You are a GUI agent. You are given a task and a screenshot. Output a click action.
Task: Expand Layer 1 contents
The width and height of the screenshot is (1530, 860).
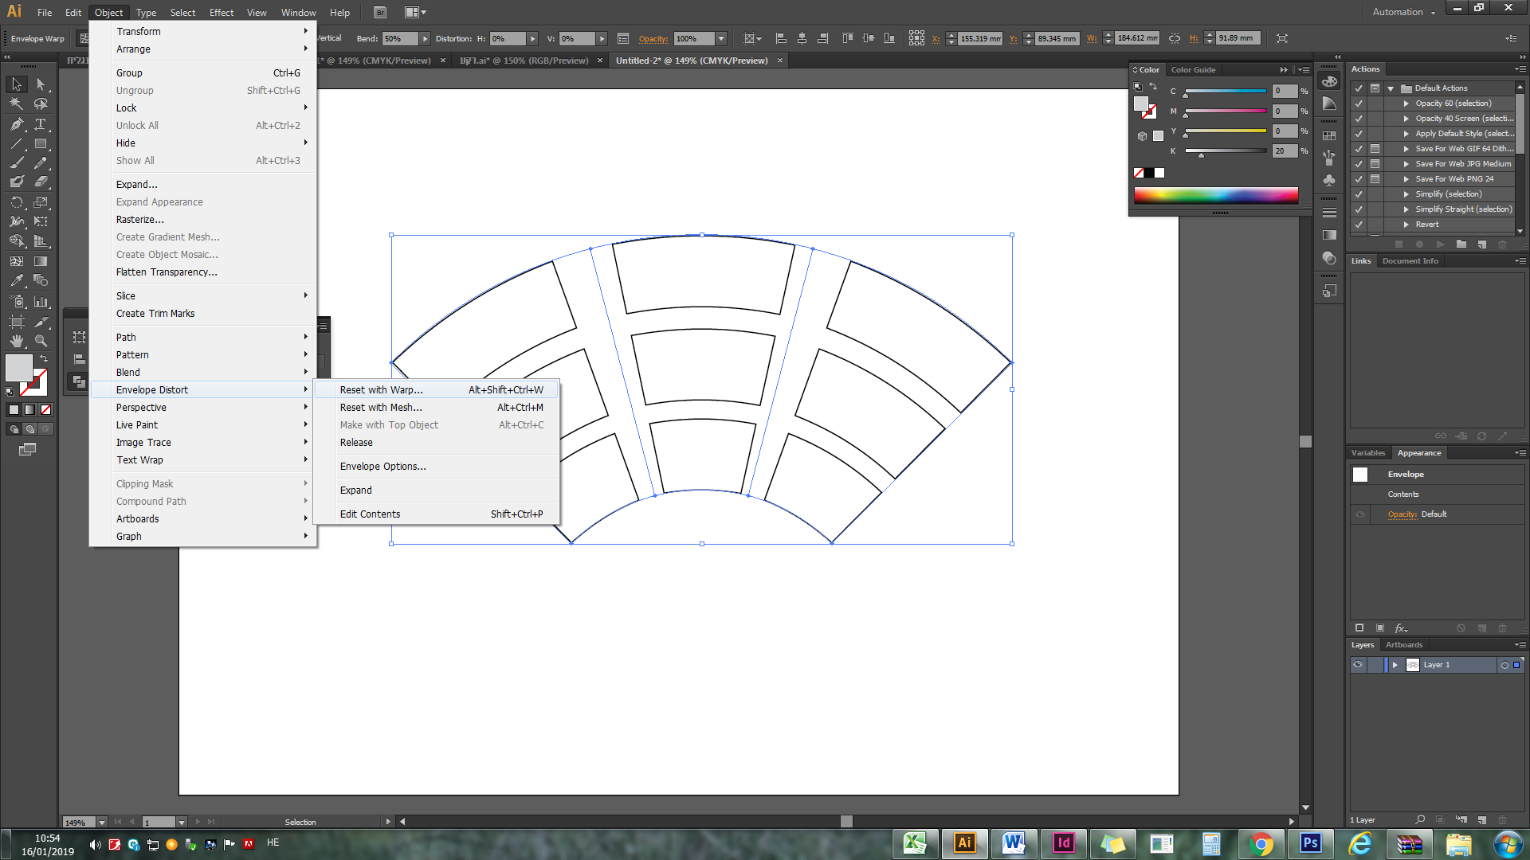1395,665
